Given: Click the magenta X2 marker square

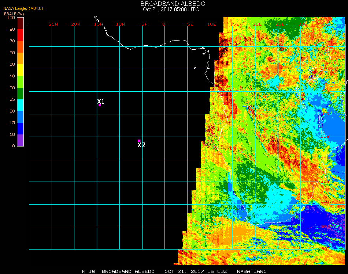Looking at the screenshot, I should pos(139,141).
